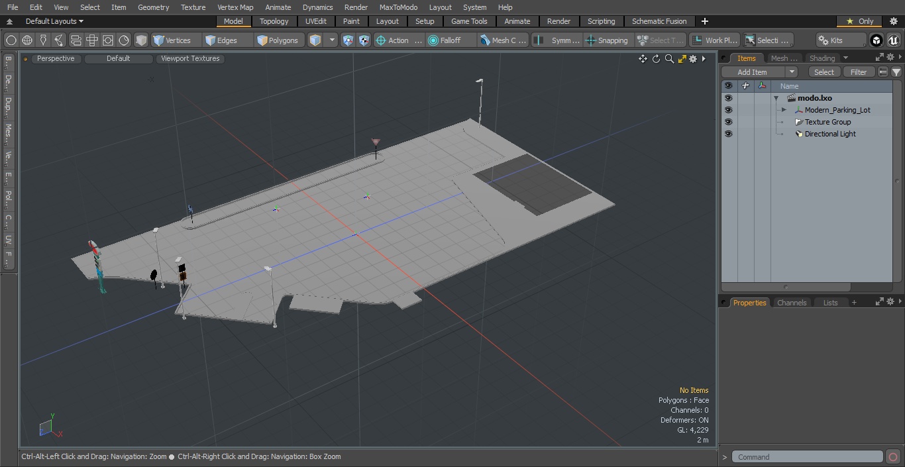Click the Filter button in Items panel
Viewport: 905px width, 467px height.
point(859,72)
